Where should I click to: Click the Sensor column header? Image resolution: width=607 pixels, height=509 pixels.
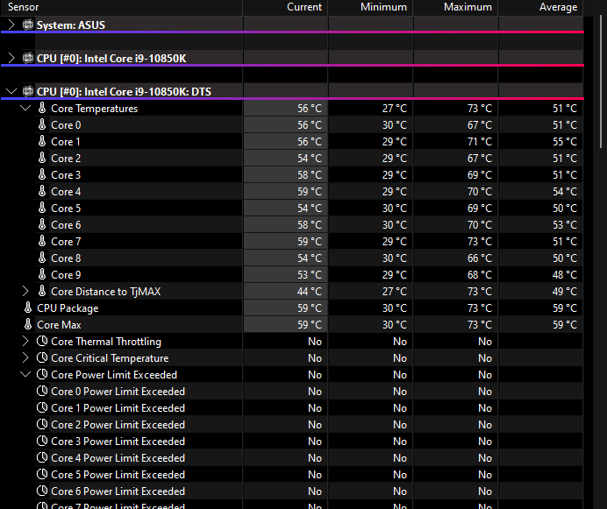[24, 7]
